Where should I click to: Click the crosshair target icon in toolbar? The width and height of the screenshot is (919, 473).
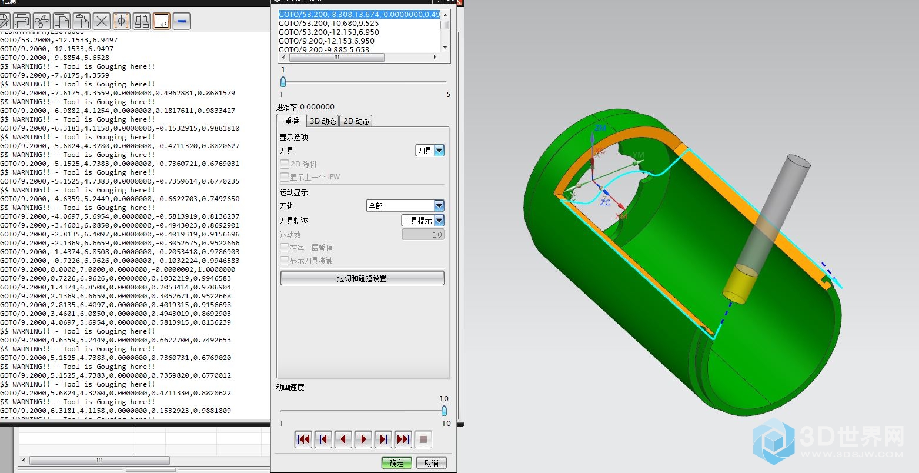point(122,22)
